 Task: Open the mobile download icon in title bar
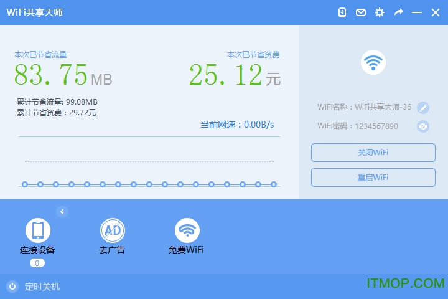coord(342,12)
